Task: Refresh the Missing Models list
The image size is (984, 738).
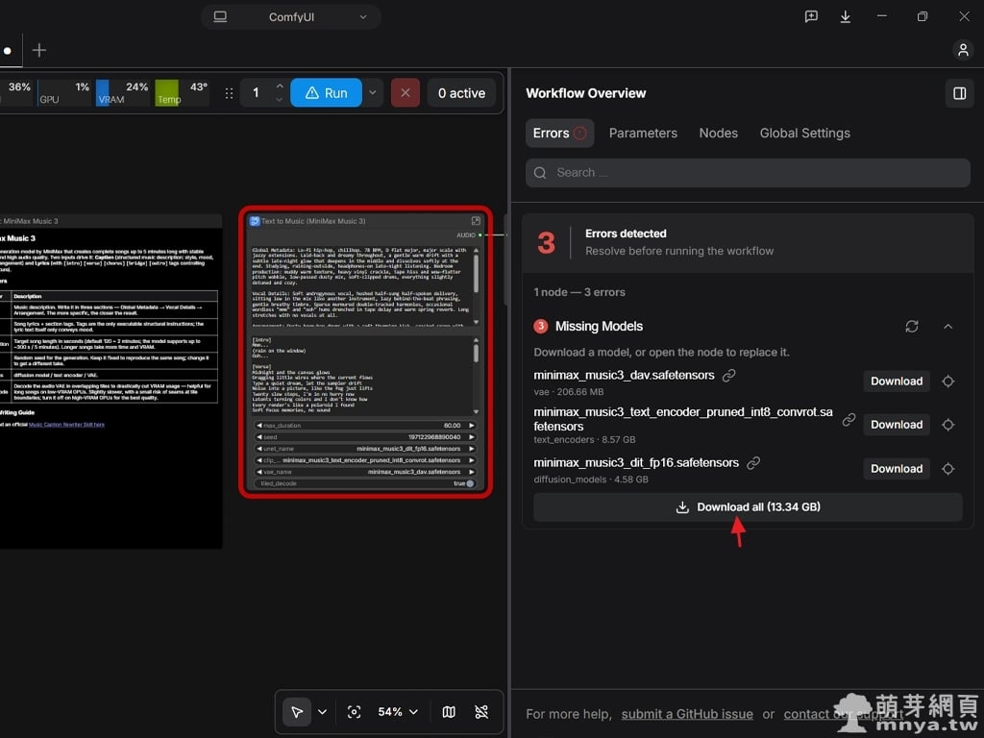Action: [x=912, y=327]
